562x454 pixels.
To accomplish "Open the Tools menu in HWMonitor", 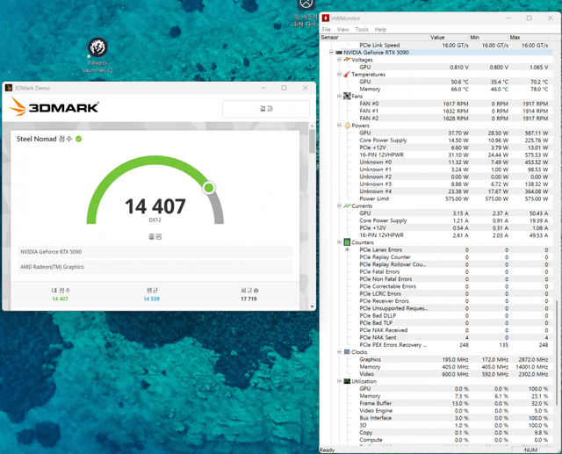I will tap(362, 29).
